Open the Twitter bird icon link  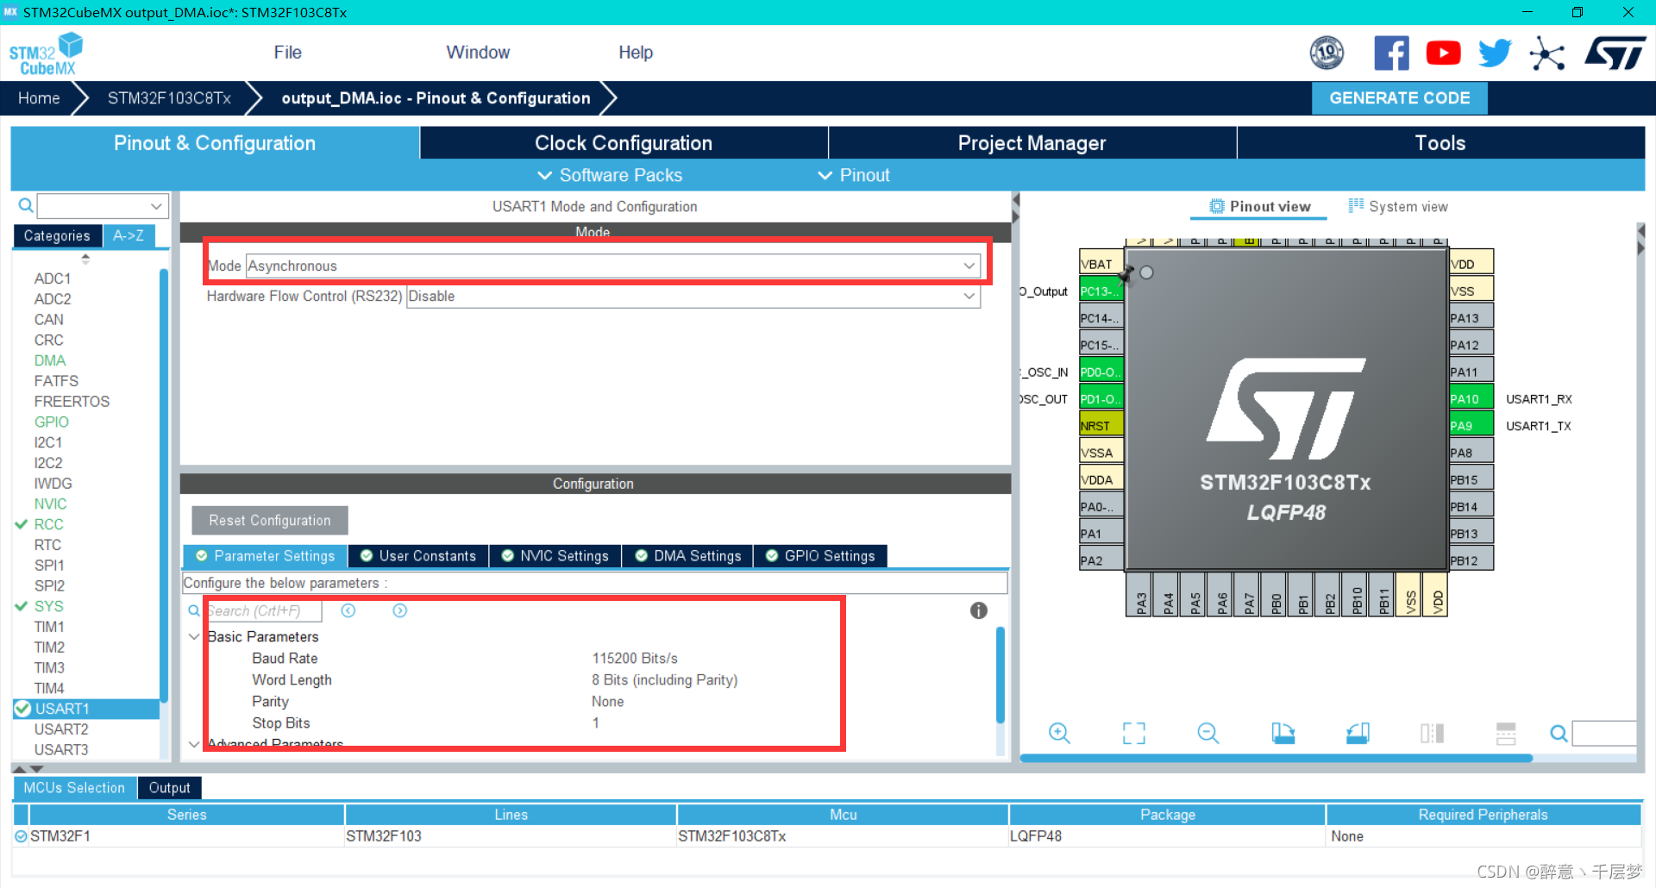click(x=1495, y=53)
